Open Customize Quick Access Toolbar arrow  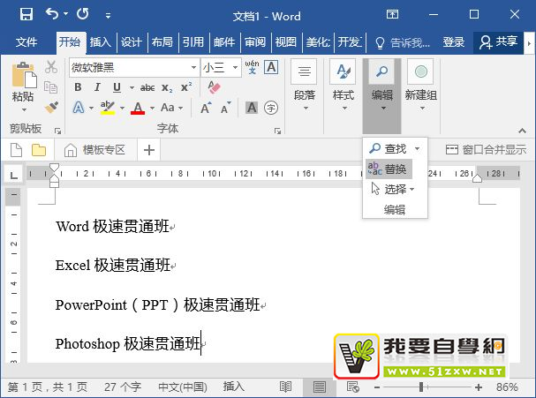point(108,16)
